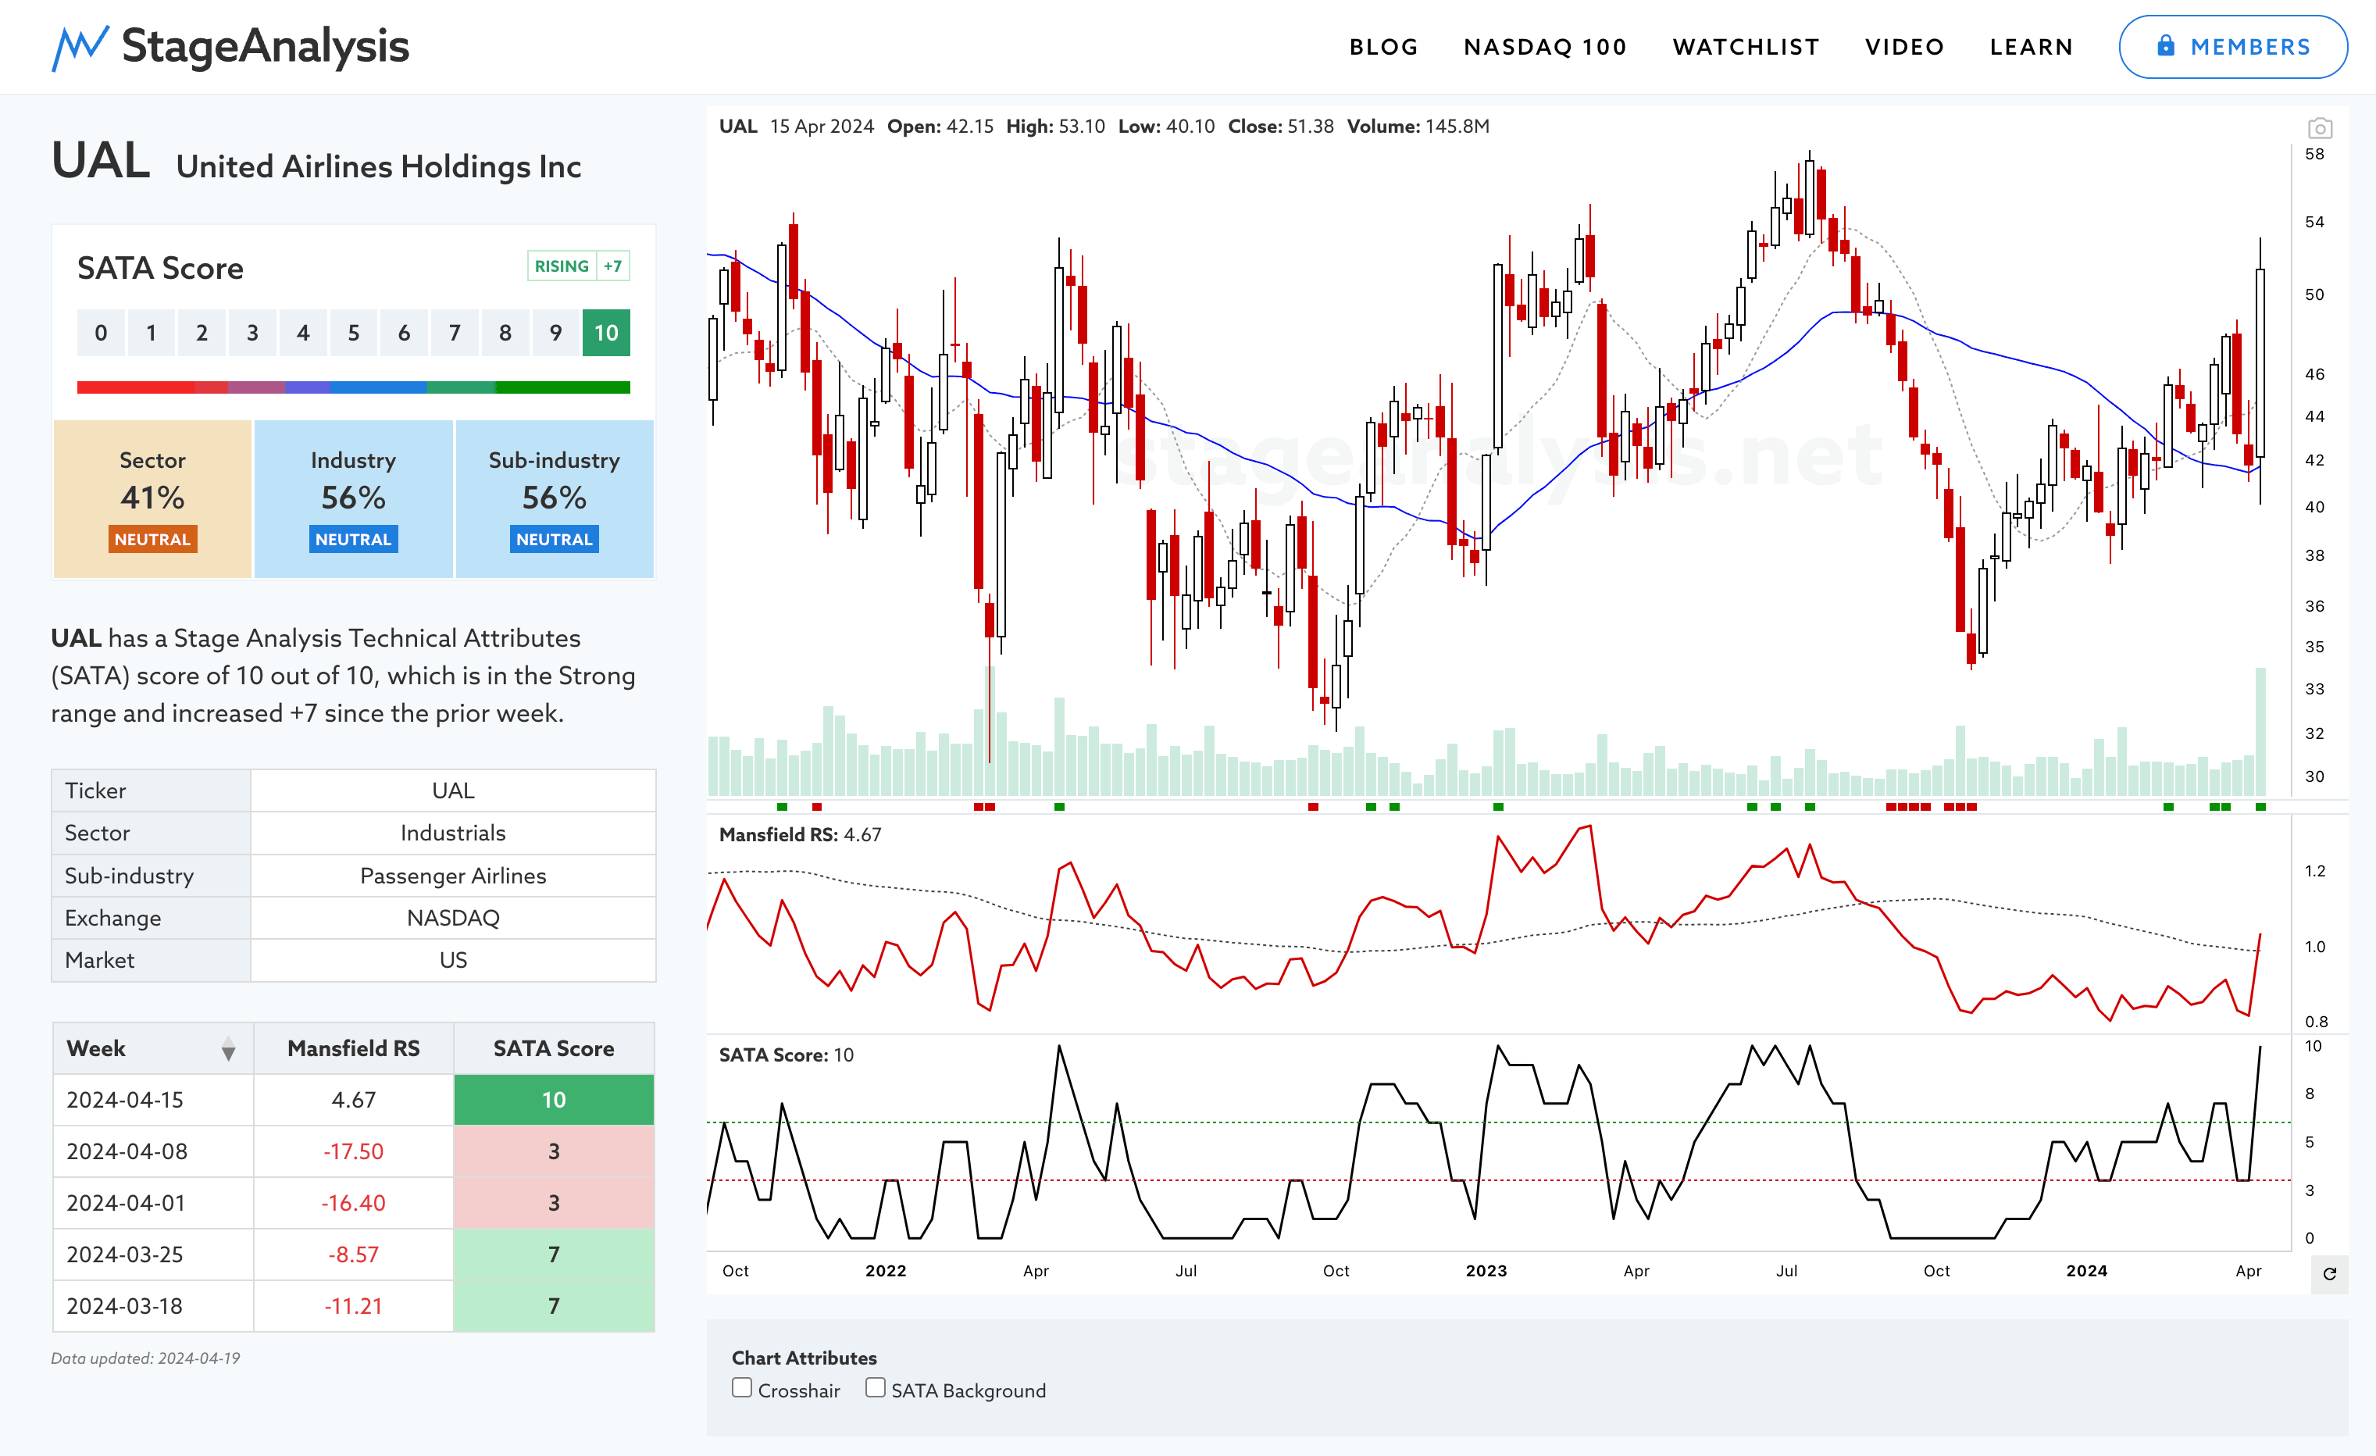Click SATA score box 0
Image resolution: width=2376 pixels, height=1456 pixels.
(x=100, y=333)
